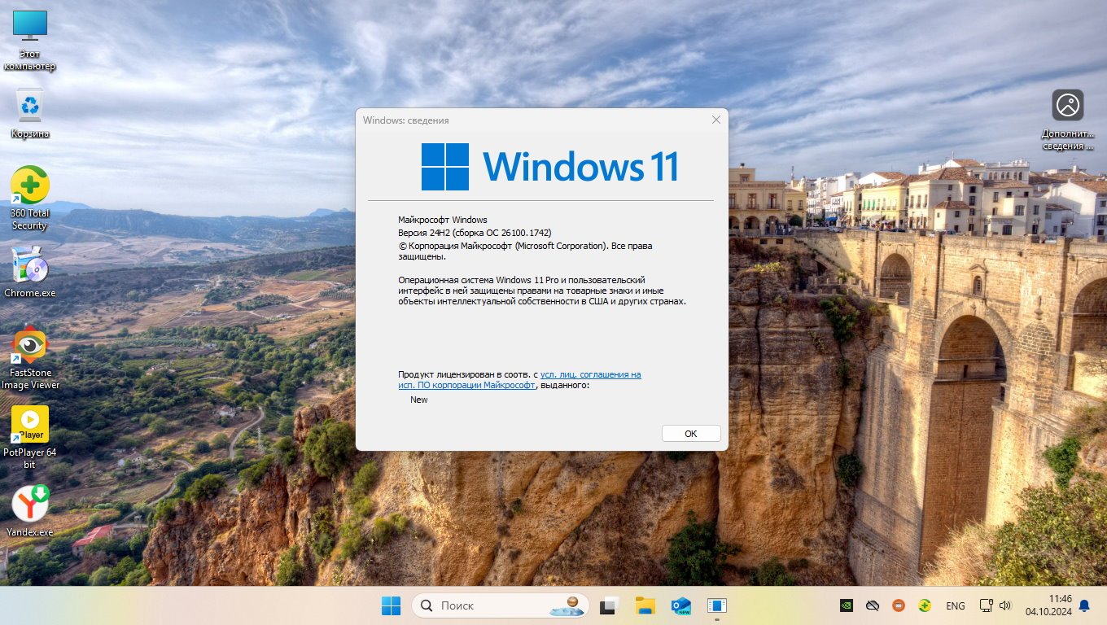Close the Windows: сведения dialog
The image size is (1107, 625).
tap(716, 120)
